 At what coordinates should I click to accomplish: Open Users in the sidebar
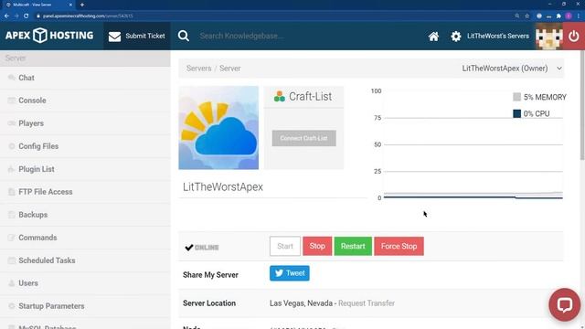tap(85, 283)
